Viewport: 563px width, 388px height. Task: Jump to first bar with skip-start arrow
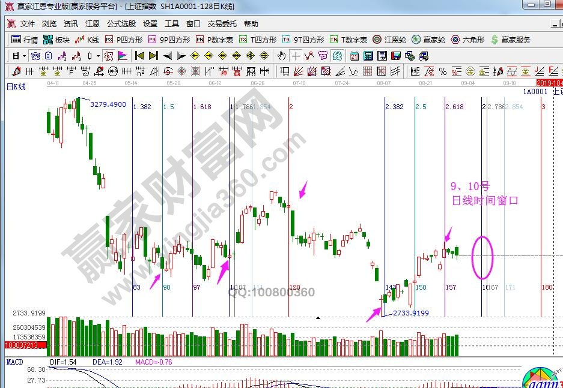[139, 56]
